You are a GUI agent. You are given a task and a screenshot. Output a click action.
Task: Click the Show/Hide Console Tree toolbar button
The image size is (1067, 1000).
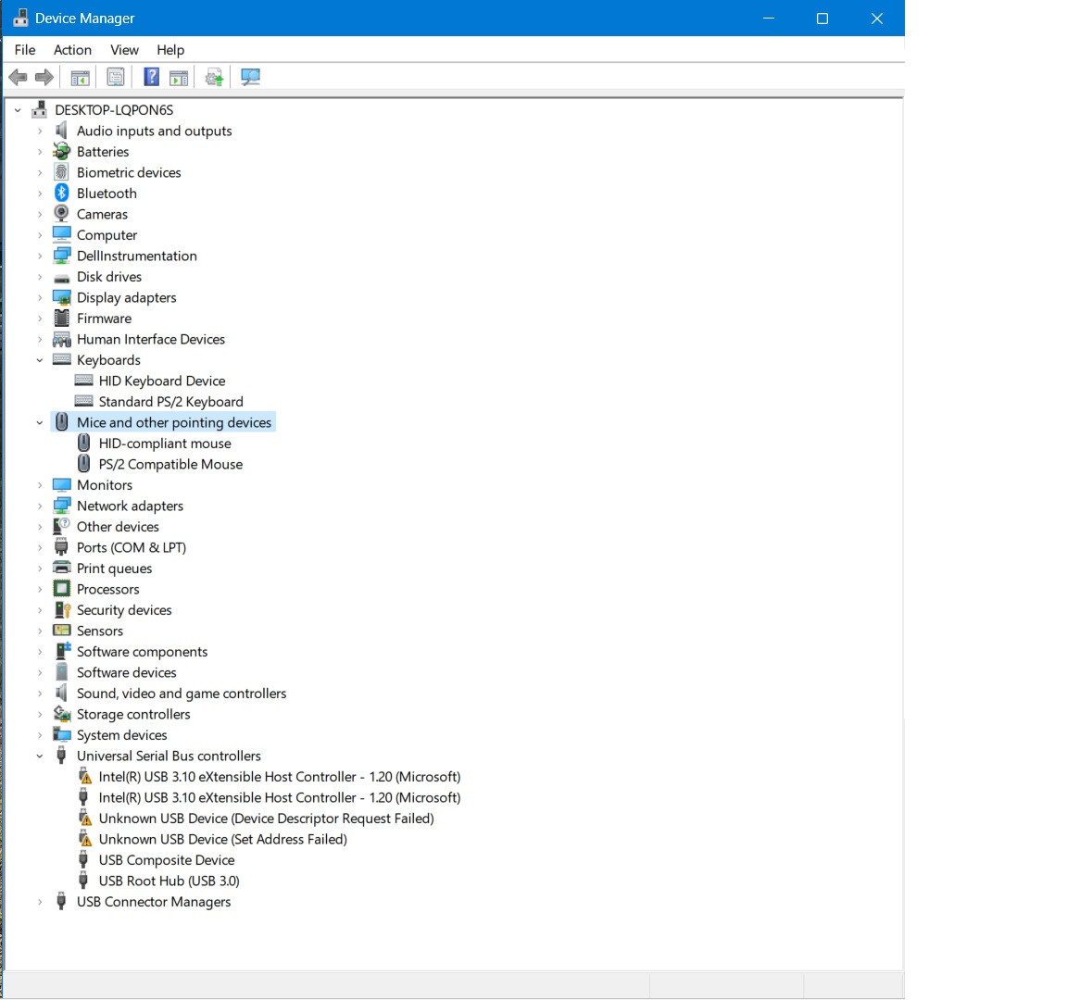click(81, 78)
